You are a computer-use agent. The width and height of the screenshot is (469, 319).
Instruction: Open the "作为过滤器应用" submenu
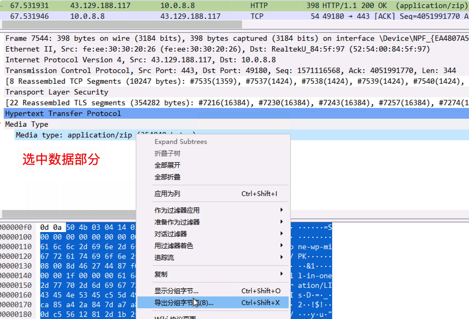[177, 210]
